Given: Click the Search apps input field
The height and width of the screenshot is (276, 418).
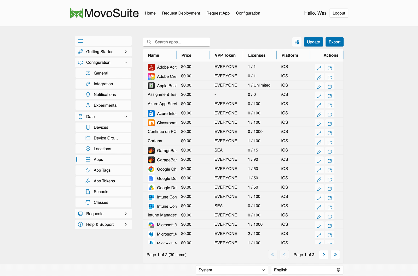Looking at the screenshot, I should coord(176,42).
